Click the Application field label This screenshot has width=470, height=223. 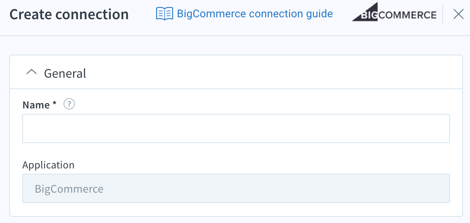pyautogui.click(x=48, y=165)
